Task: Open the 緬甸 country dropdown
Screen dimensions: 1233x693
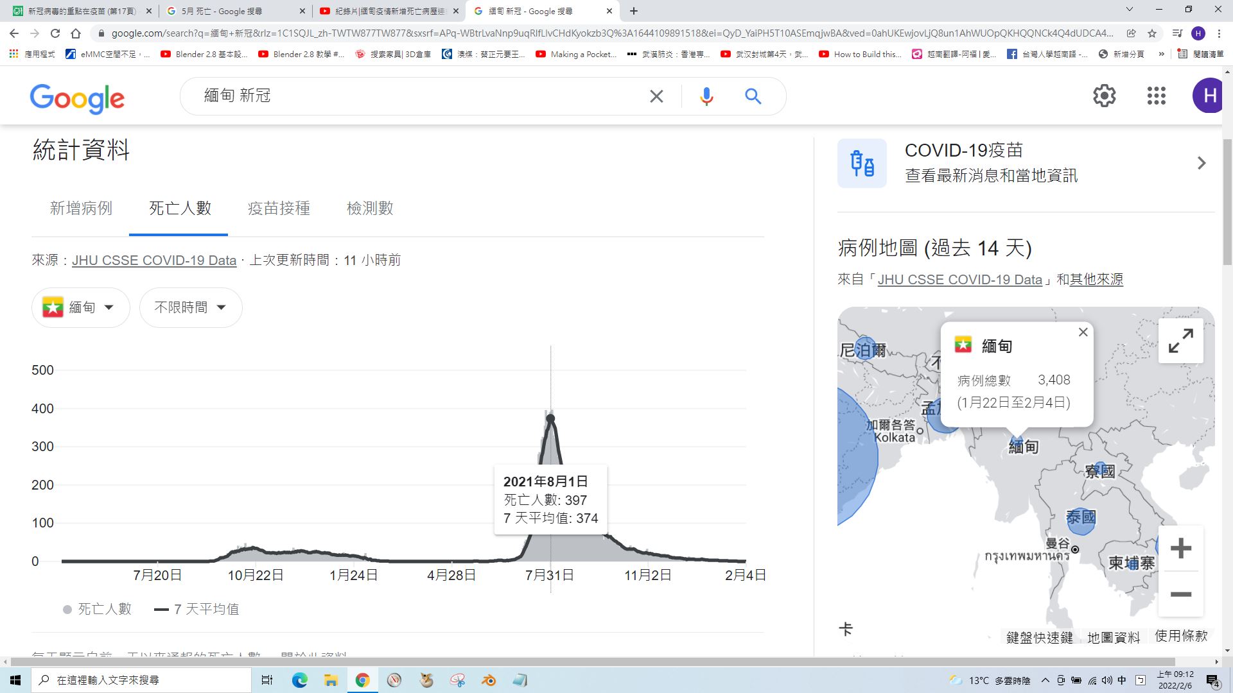Action: tap(80, 307)
